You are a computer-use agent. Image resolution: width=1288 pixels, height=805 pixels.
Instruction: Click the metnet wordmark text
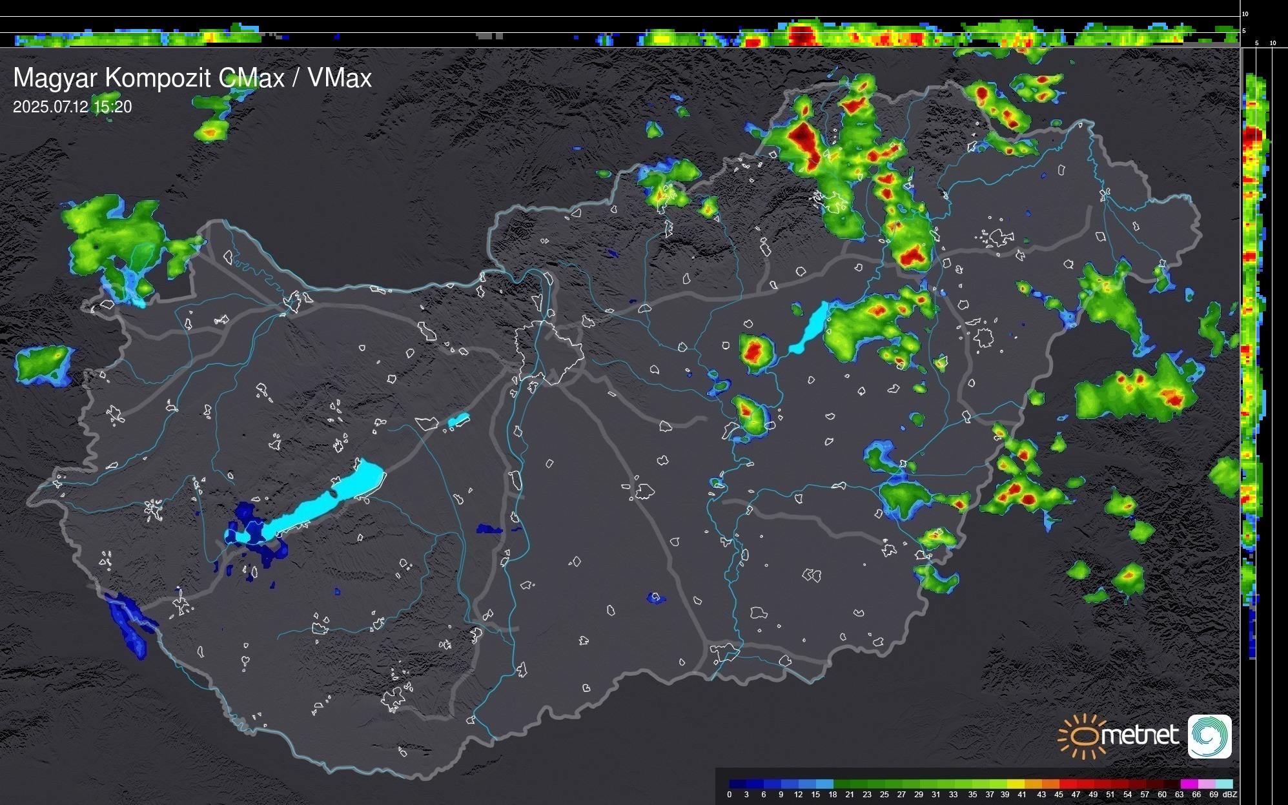[1140, 736]
